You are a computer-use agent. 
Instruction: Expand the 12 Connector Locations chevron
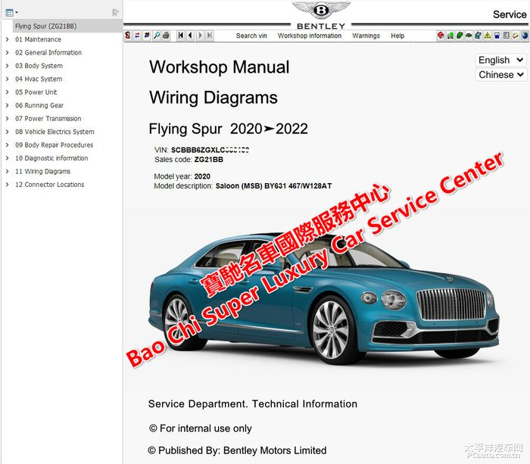(x=8, y=184)
